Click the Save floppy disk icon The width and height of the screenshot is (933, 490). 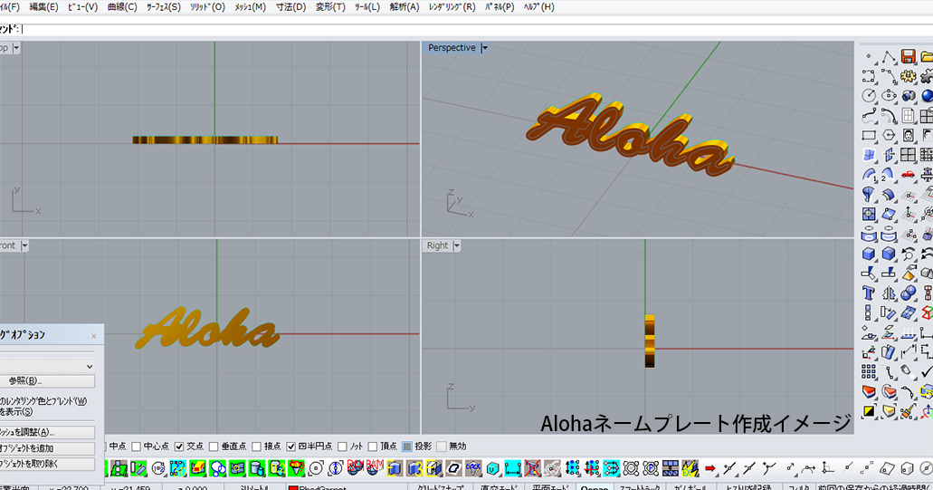[908, 56]
